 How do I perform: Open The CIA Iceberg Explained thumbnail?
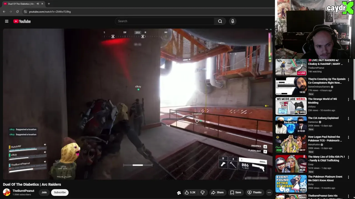click(291, 125)
